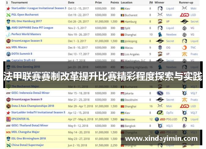Click the KG logo in the GESC Thailand row
The image size is (206, 149).
click(x=184, y=126)
